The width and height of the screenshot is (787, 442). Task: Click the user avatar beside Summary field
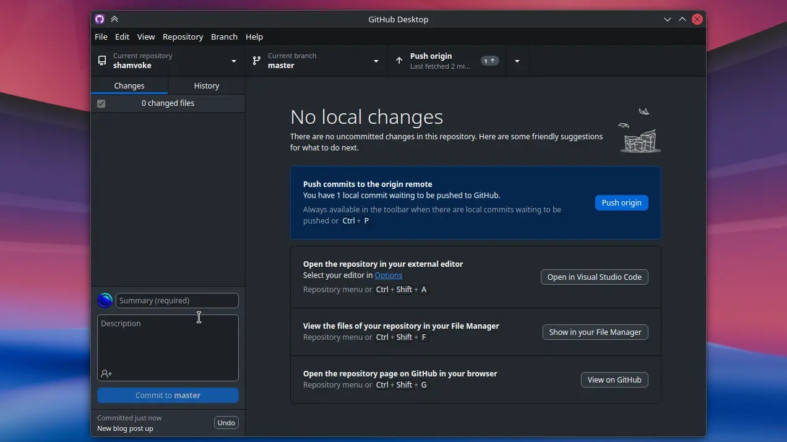105,301
